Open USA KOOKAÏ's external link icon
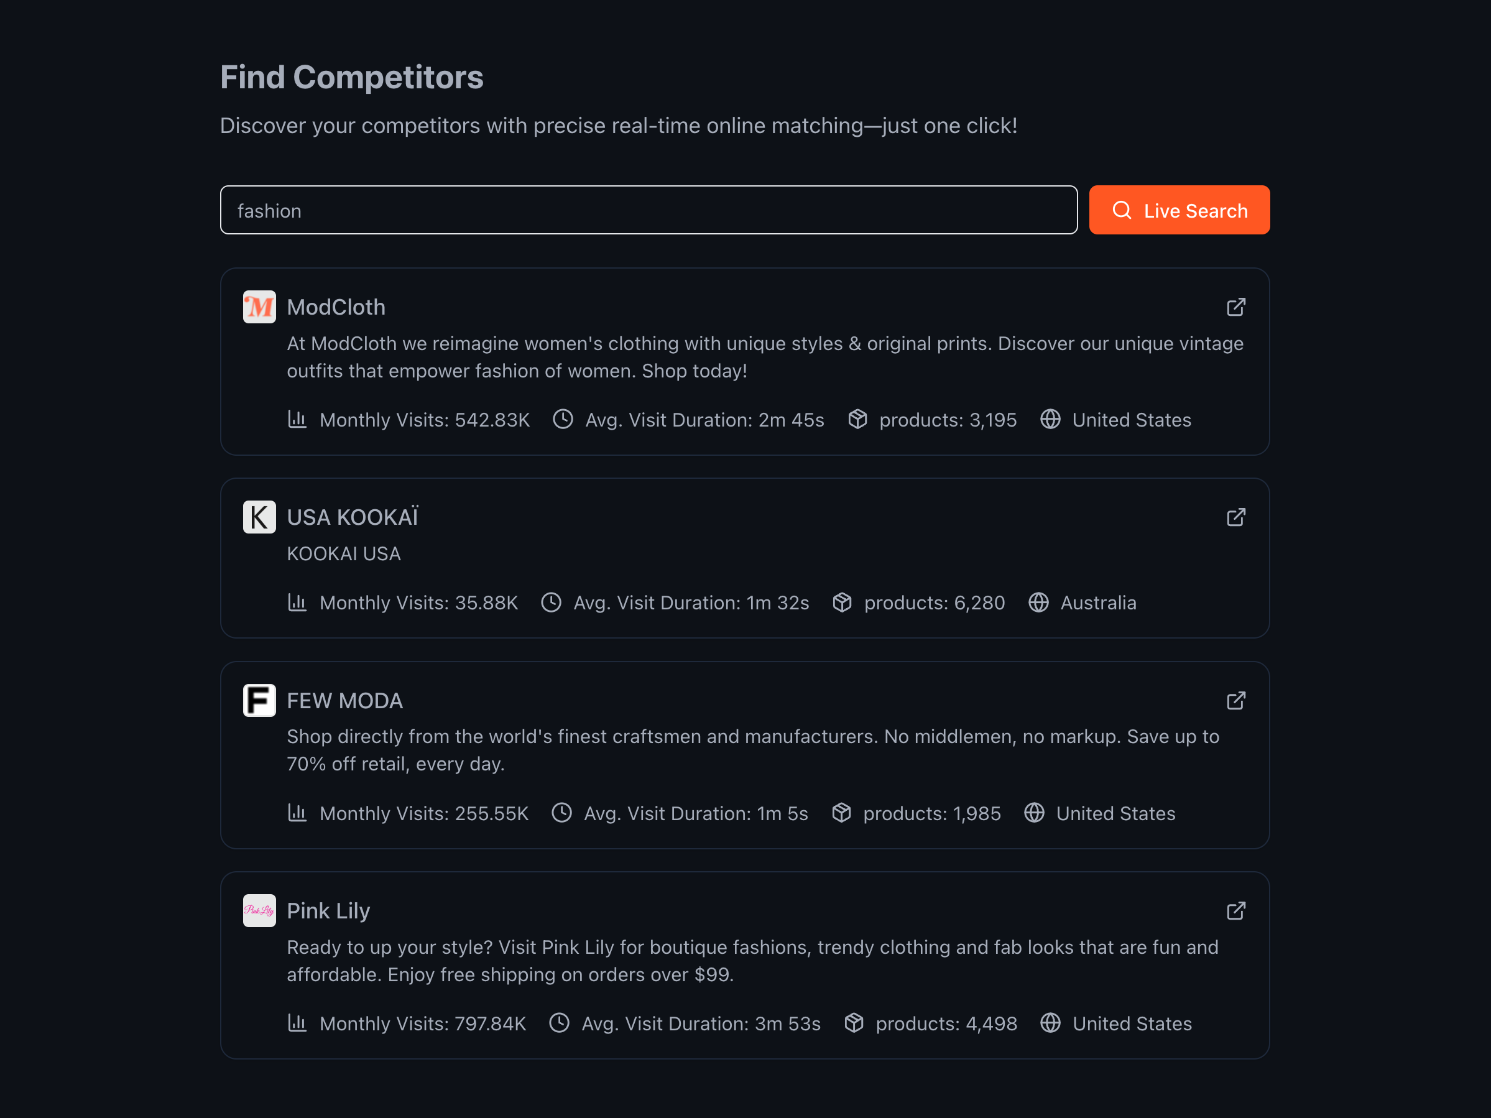The image size is (1491, 1118). coord(1236,517)
